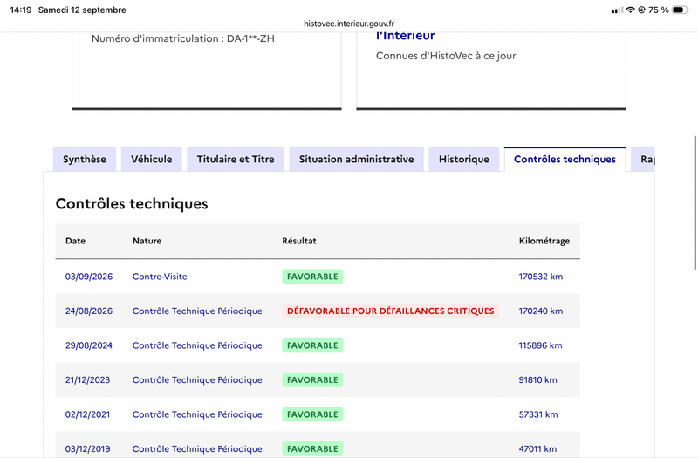This screenshot has height=458, width=698.
Task: Select the 115896 km mileage value
Action: point(540,345)
